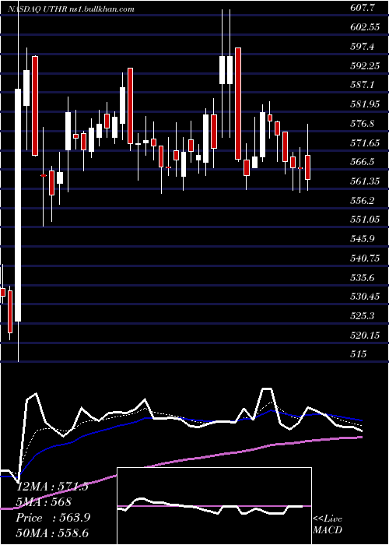The image size is (389, 545).
Task: Click the 587.1 price axis label
Action: click(363, 85)
